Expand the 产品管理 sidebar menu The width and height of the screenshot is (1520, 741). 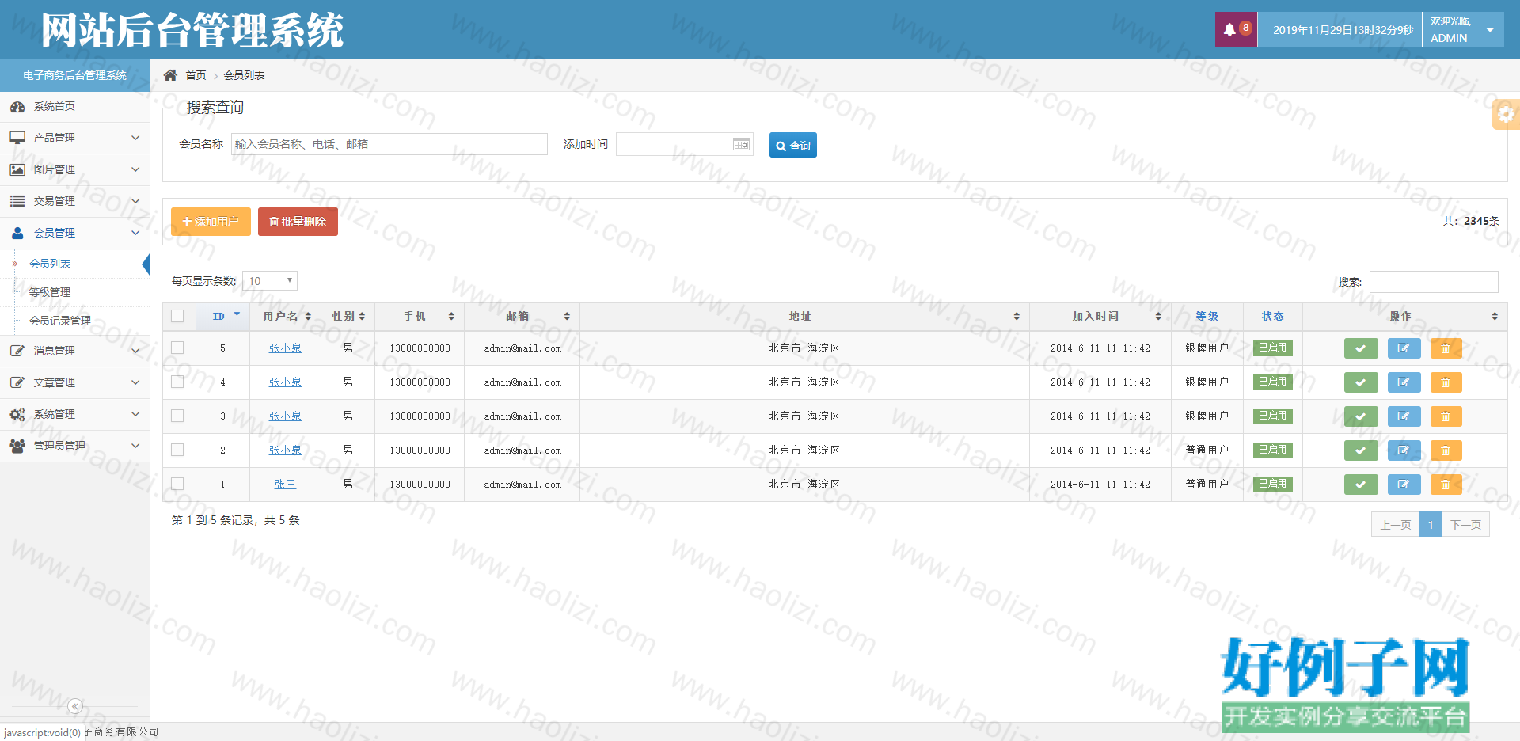[x=74, y=138]
